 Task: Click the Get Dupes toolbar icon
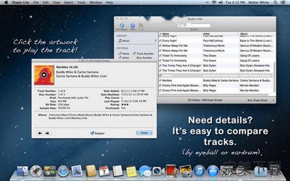(121, 26)
